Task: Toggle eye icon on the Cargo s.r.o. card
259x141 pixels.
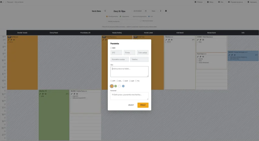Action: click(x=203, y=56)
